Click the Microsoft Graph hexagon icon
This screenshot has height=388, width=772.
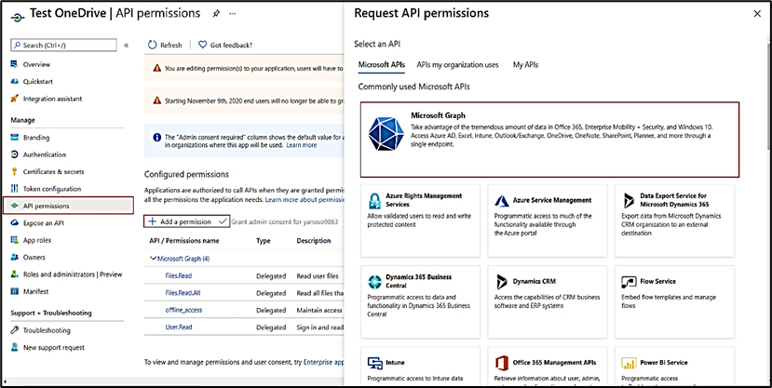(386, 136)
